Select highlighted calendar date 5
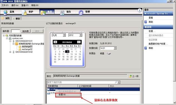 [67, 52]
